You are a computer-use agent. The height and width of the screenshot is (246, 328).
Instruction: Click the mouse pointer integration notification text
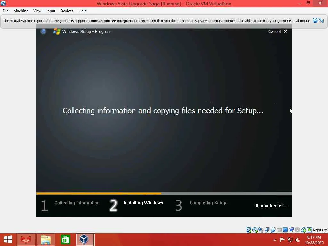(x=157, y=21)
